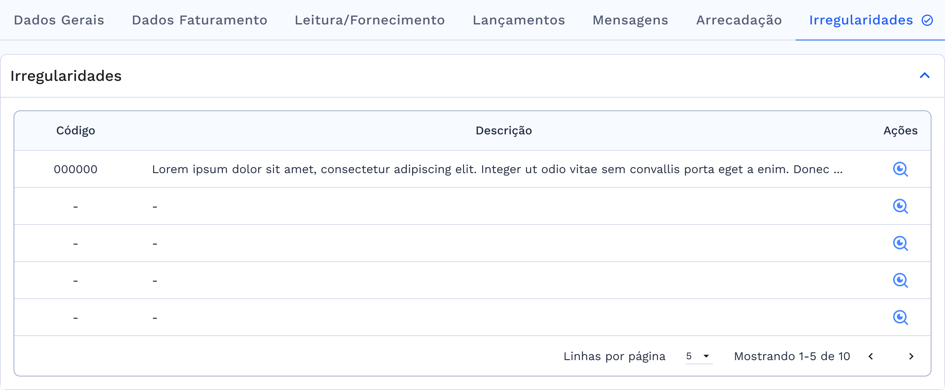The image size is (945, 390).
Task: Click the Descrição column header
Action: click(504, 131)
